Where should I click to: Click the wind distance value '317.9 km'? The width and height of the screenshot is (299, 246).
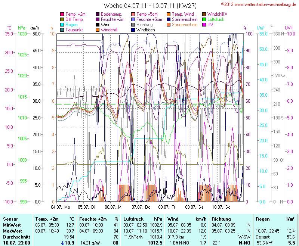[x=175, y=237]
